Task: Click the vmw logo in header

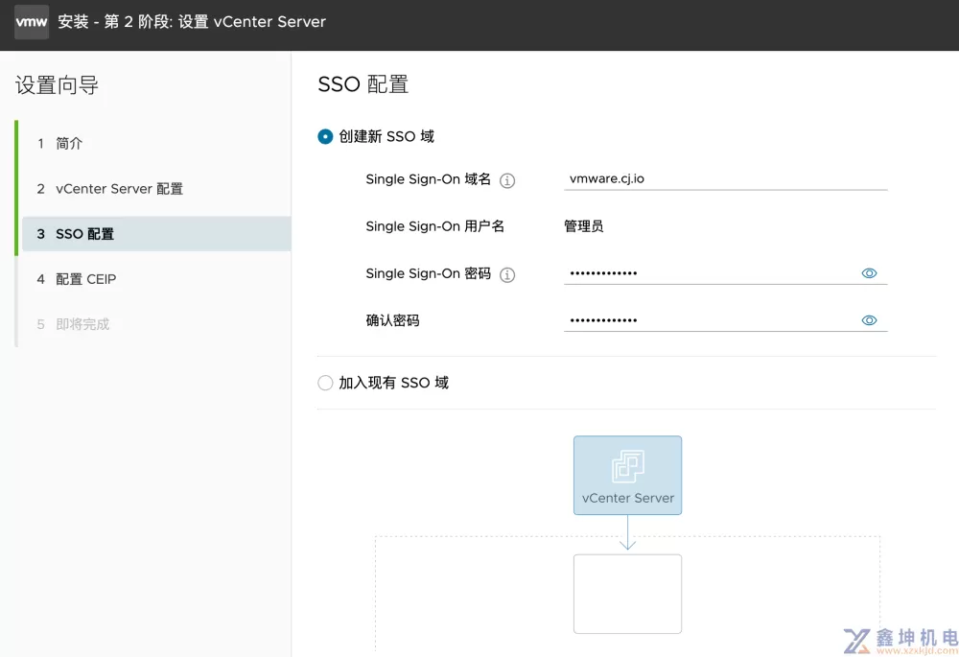Action: pos(32,22)
